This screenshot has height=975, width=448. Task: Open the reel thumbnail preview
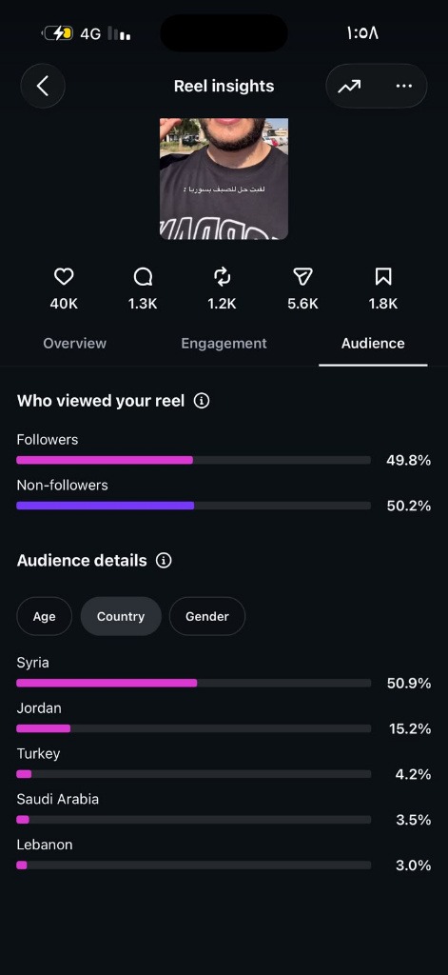point(224,179)
